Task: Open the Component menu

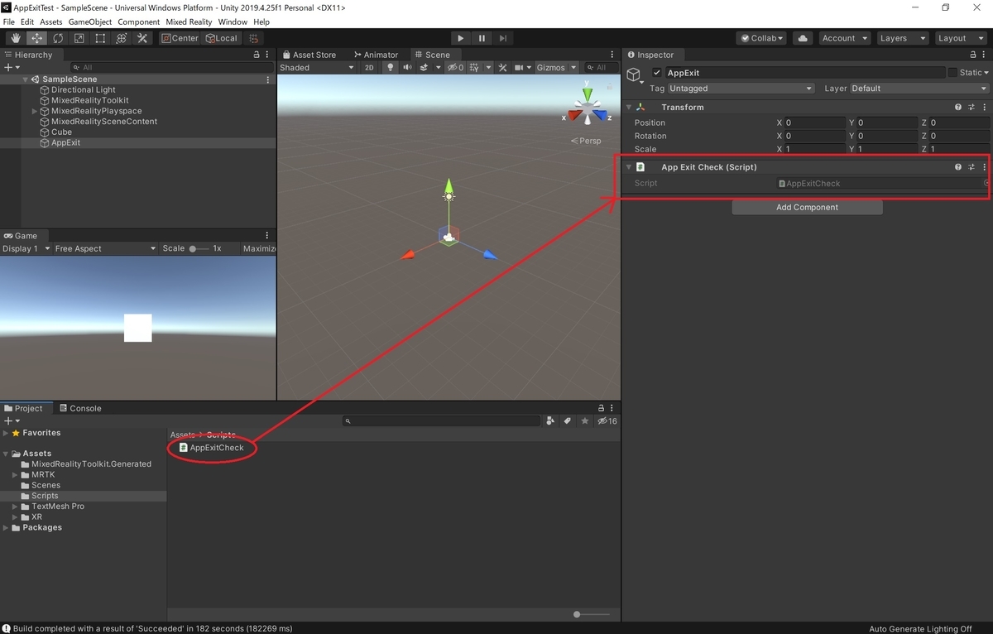Action: pos(138,22)
